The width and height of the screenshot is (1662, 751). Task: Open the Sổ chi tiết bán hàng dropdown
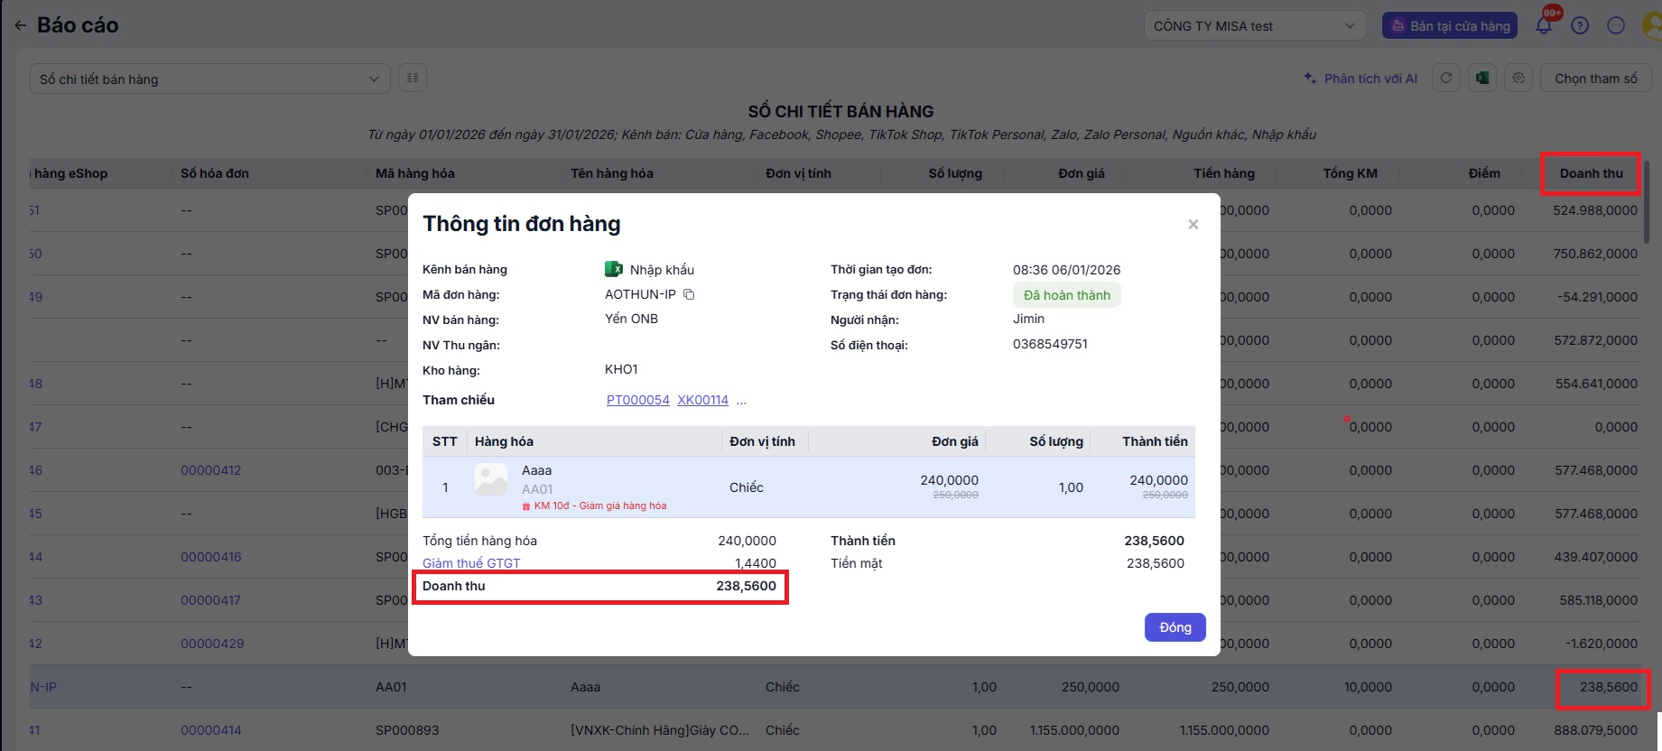209,79
